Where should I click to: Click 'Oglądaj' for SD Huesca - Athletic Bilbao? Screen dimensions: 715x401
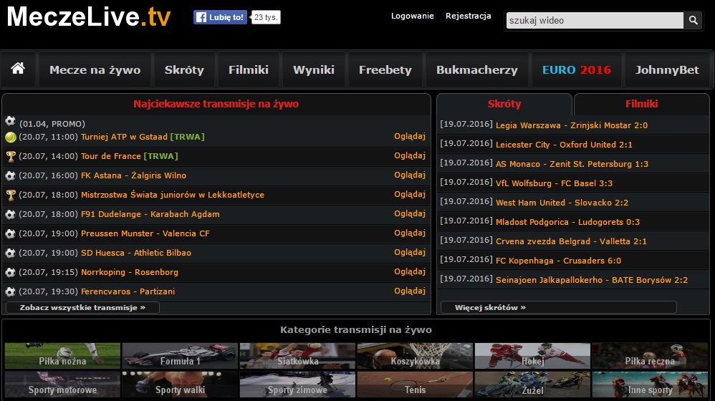pos(410,253)
